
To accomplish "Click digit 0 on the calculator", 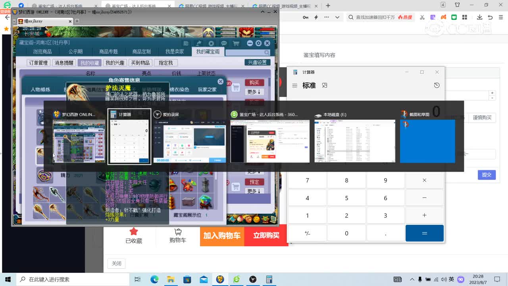I will pyautogui.click(x=346, y=233).
